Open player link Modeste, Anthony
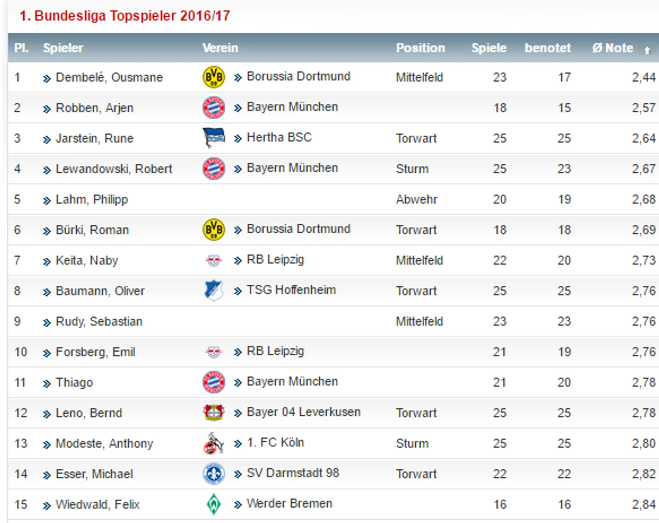Image resolution: width=659 pixels, height=523 pixels. (x=104, y=444)
